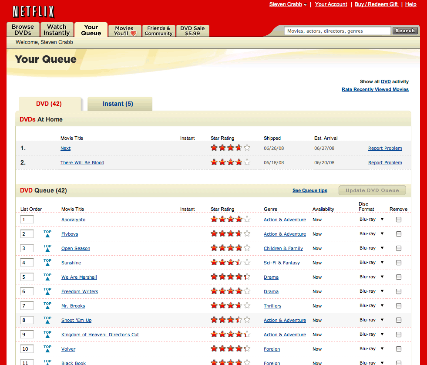Check Remove box for We Are Marshall
The image size is (427, 365).
click(x=399, y=277)
